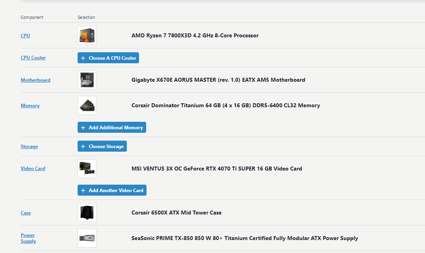Click the Corsair Dominator memory thumbnail
Viewport: 425px width, 253px height.
click(x=87, y=105)
